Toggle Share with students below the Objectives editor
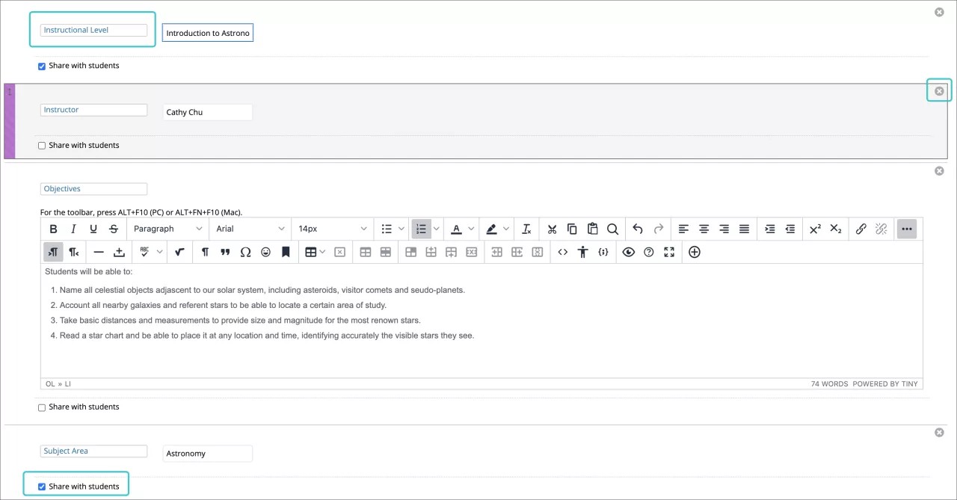The width and height of the screenshot is (957, 500). (x=42, y=407)
